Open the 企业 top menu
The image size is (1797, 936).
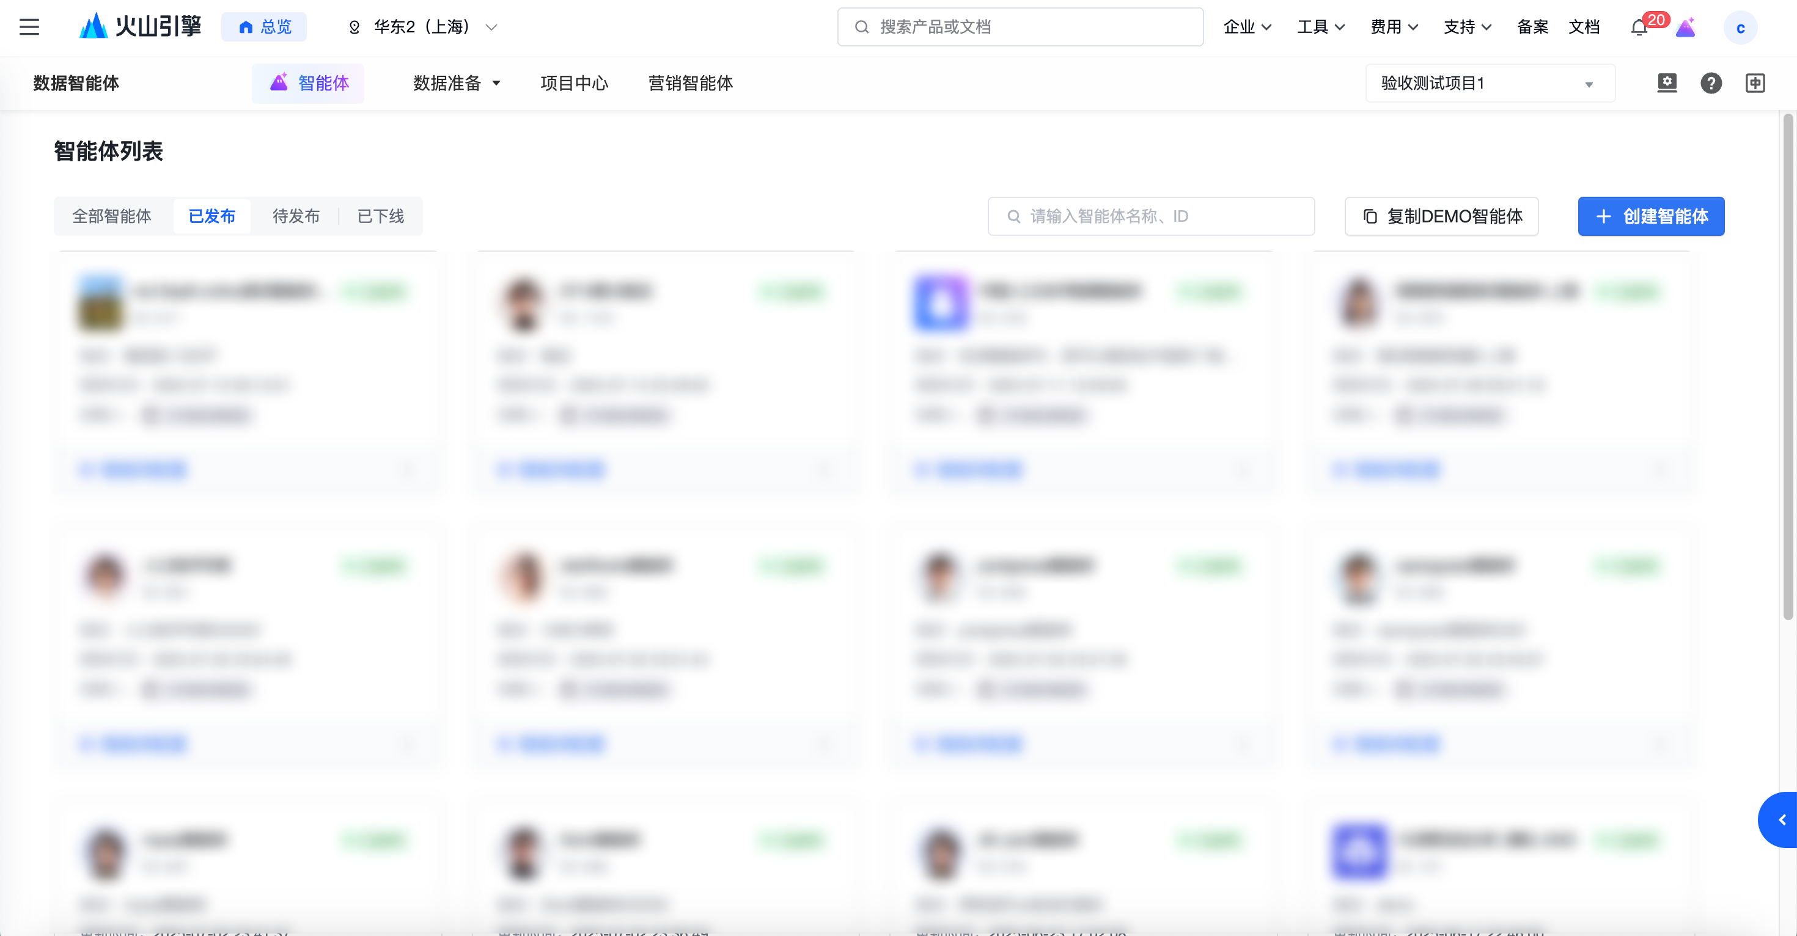coord(1248,27)
